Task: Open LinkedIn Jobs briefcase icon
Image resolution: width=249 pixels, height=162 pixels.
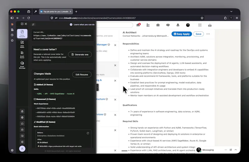Action: (158, 25)
